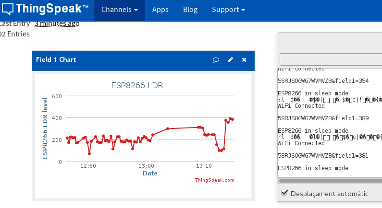382x208 pixels.
Task: Edit Field 1 Chart with pencil icon
Action: click(x=230, y=60)
